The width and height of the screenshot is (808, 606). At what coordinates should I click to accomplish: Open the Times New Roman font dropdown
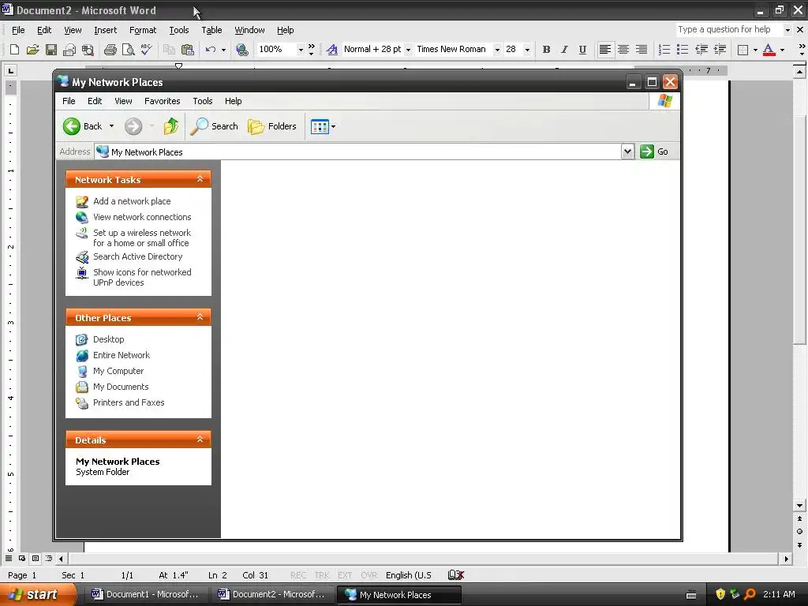(497, 50)
